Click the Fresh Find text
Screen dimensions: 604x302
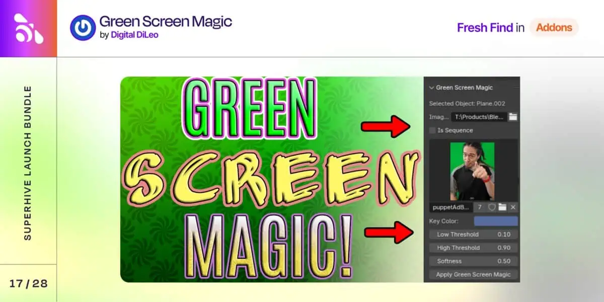pos(485,28)
